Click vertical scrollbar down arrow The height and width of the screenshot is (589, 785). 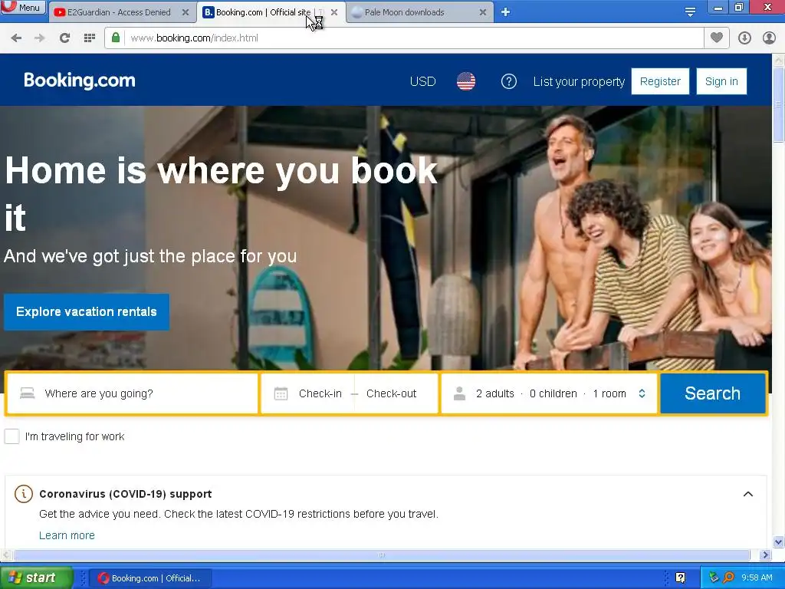[779, 542]
